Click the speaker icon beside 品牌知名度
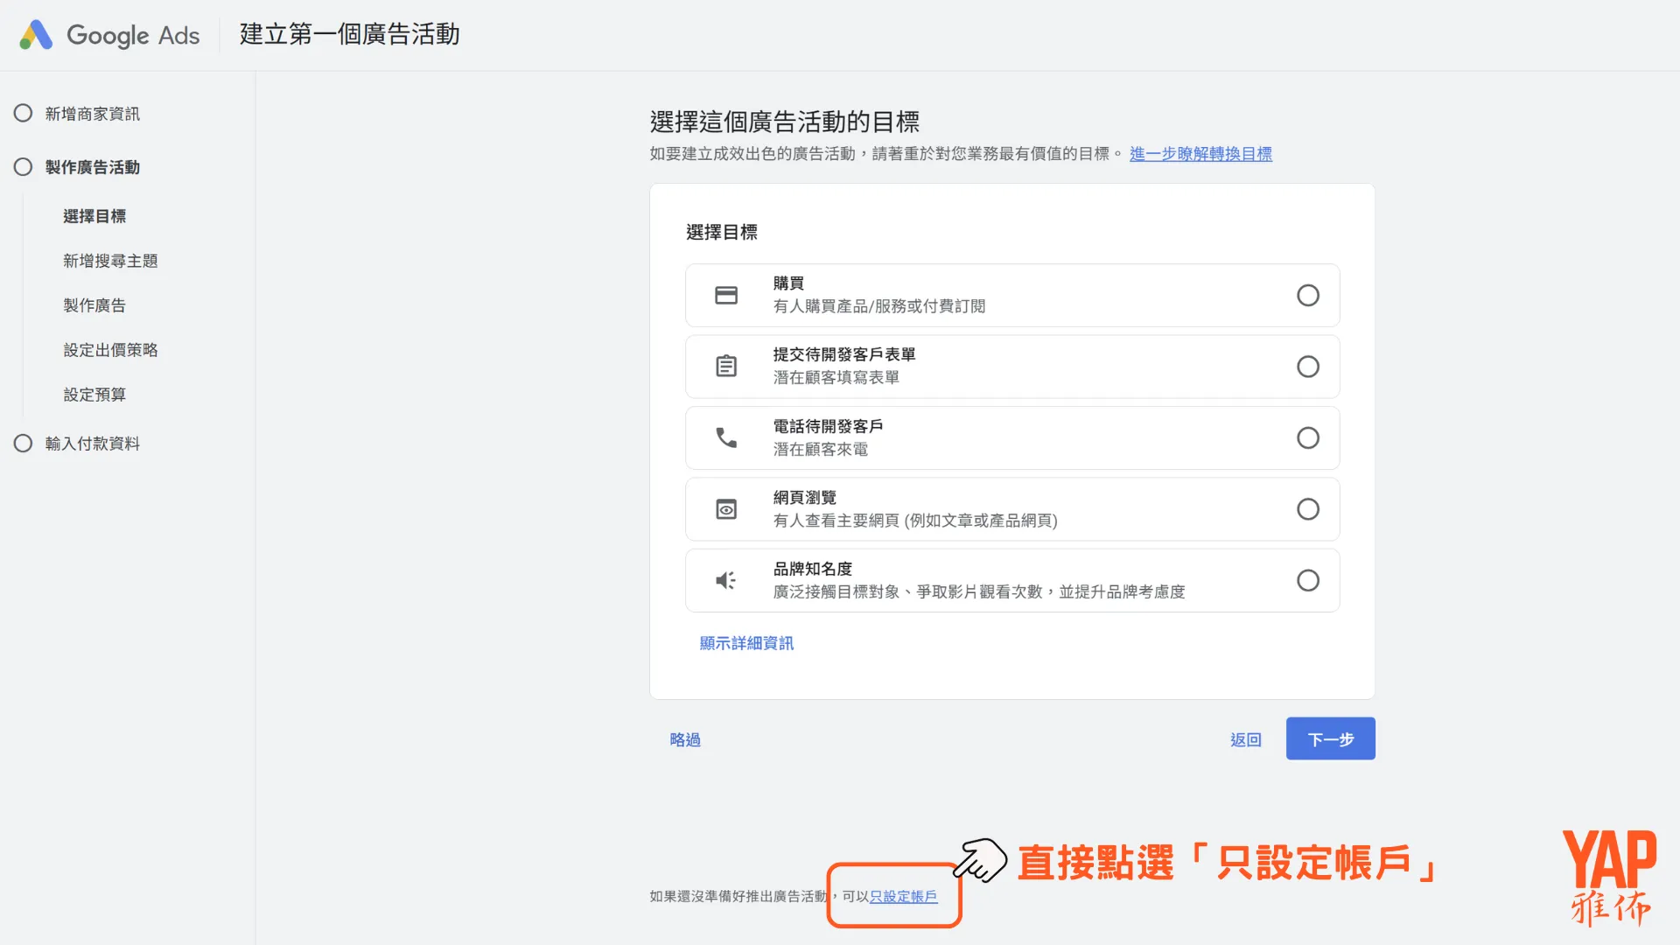The width and height of the screenshot is (1680, 945). click(x=724, y=580)
